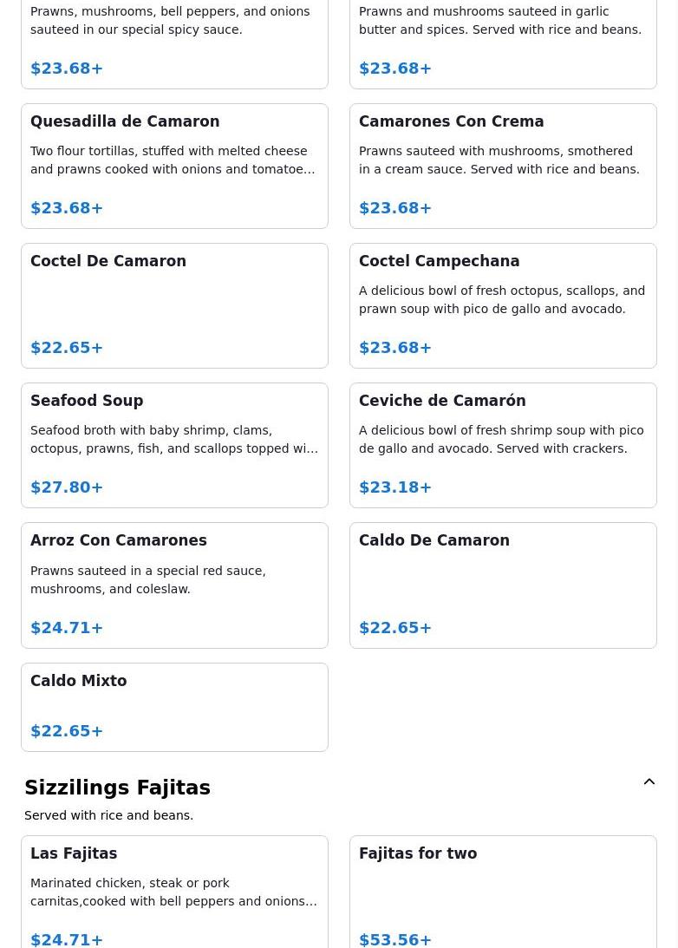This screenshot has width=678, height=948.
Task: Open the Quesadilla de Camaron item
Action: pyautogui.click(x=174, y=167)
